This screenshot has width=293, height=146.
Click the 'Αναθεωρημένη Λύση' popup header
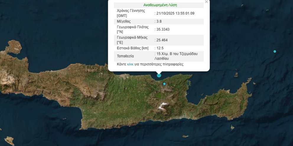(x=160, y=5)
